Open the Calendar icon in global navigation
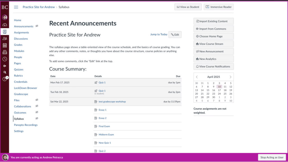The height and width of the screenshot is (162, 288). click(5, 45)
